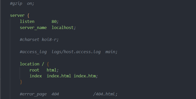Click the '#access_log' commented directive
The image size is (196, 99).
tap(33, 52)
